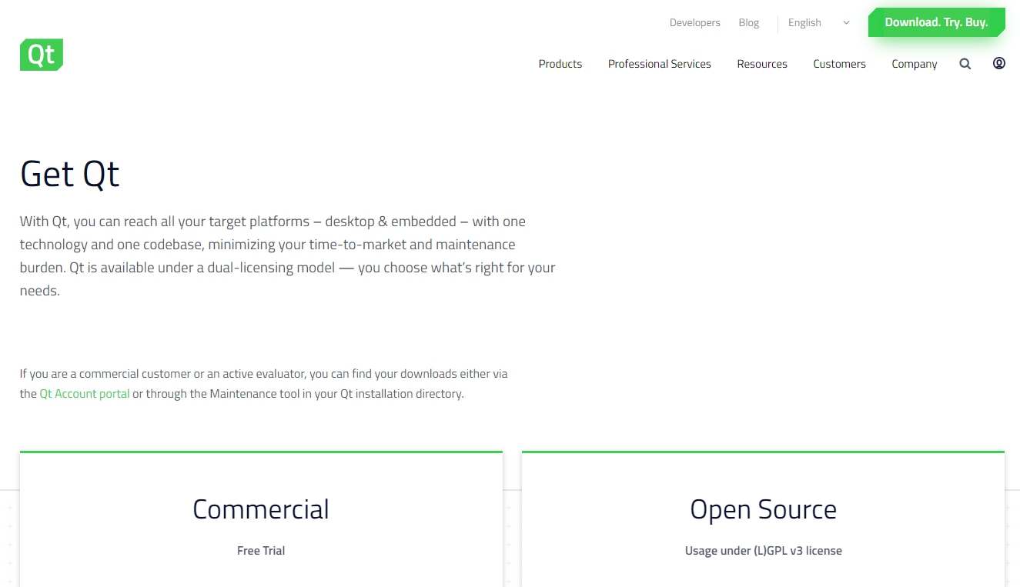Go to the Developers link
This screenshot has width=1020, height=587.
coord(695,23)
